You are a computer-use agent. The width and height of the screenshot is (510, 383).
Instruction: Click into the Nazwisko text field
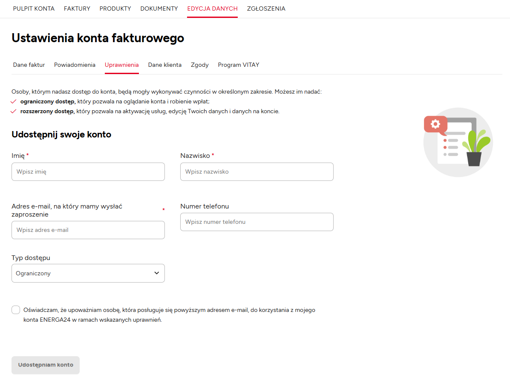(x=256, y=172)
